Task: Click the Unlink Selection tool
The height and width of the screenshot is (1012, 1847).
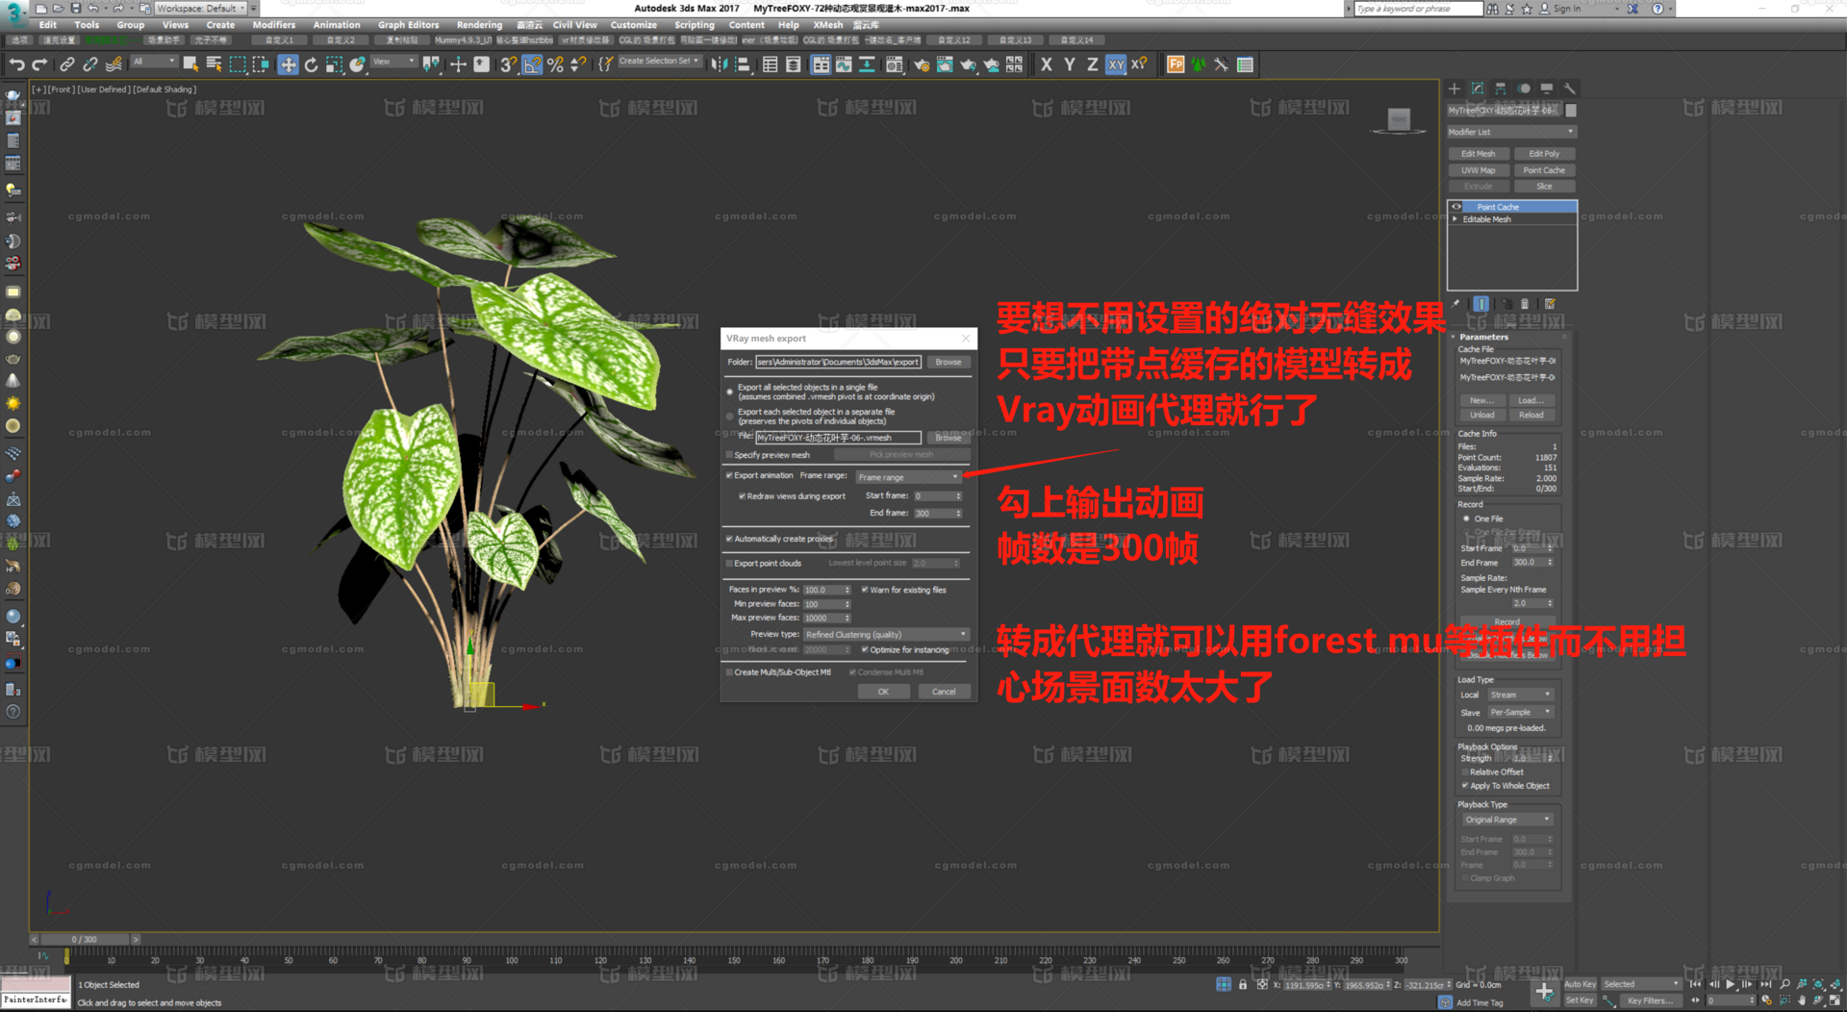Action: click(x=89, y=64)
